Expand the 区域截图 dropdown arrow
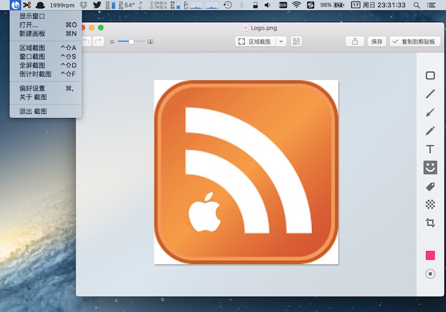 pos(281,42)
